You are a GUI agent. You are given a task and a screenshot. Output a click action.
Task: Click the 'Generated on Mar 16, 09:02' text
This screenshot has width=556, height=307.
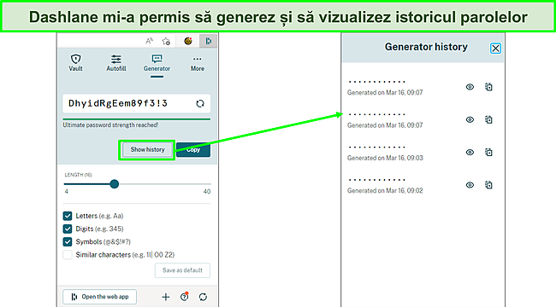pos(385,191)
